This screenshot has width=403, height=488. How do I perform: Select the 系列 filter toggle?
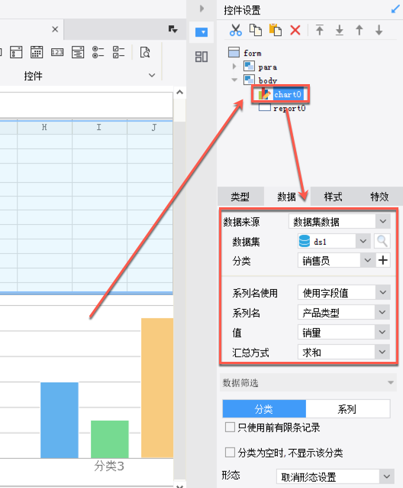(x=347, y=408)
